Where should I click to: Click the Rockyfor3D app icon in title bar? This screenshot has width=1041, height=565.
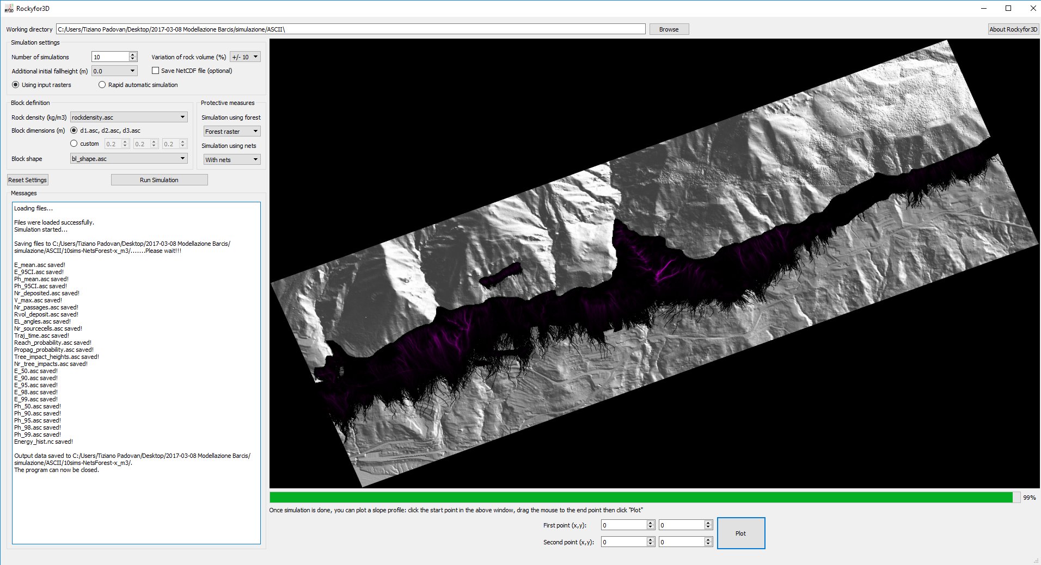pos(9,9)
